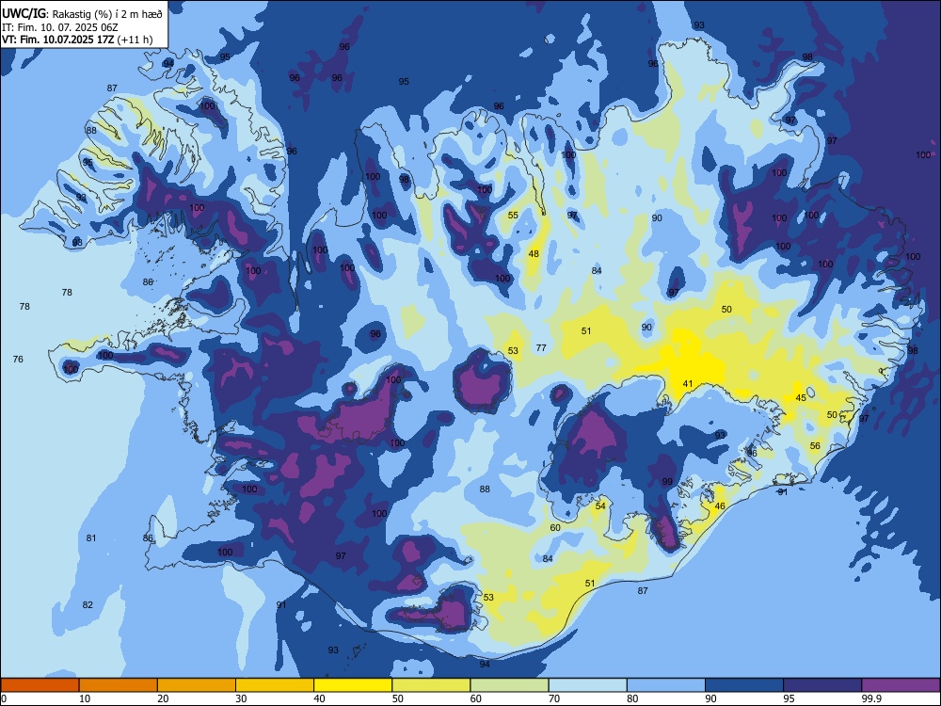Click the dark orange 0–10 legend swatch

coord(40,685)
